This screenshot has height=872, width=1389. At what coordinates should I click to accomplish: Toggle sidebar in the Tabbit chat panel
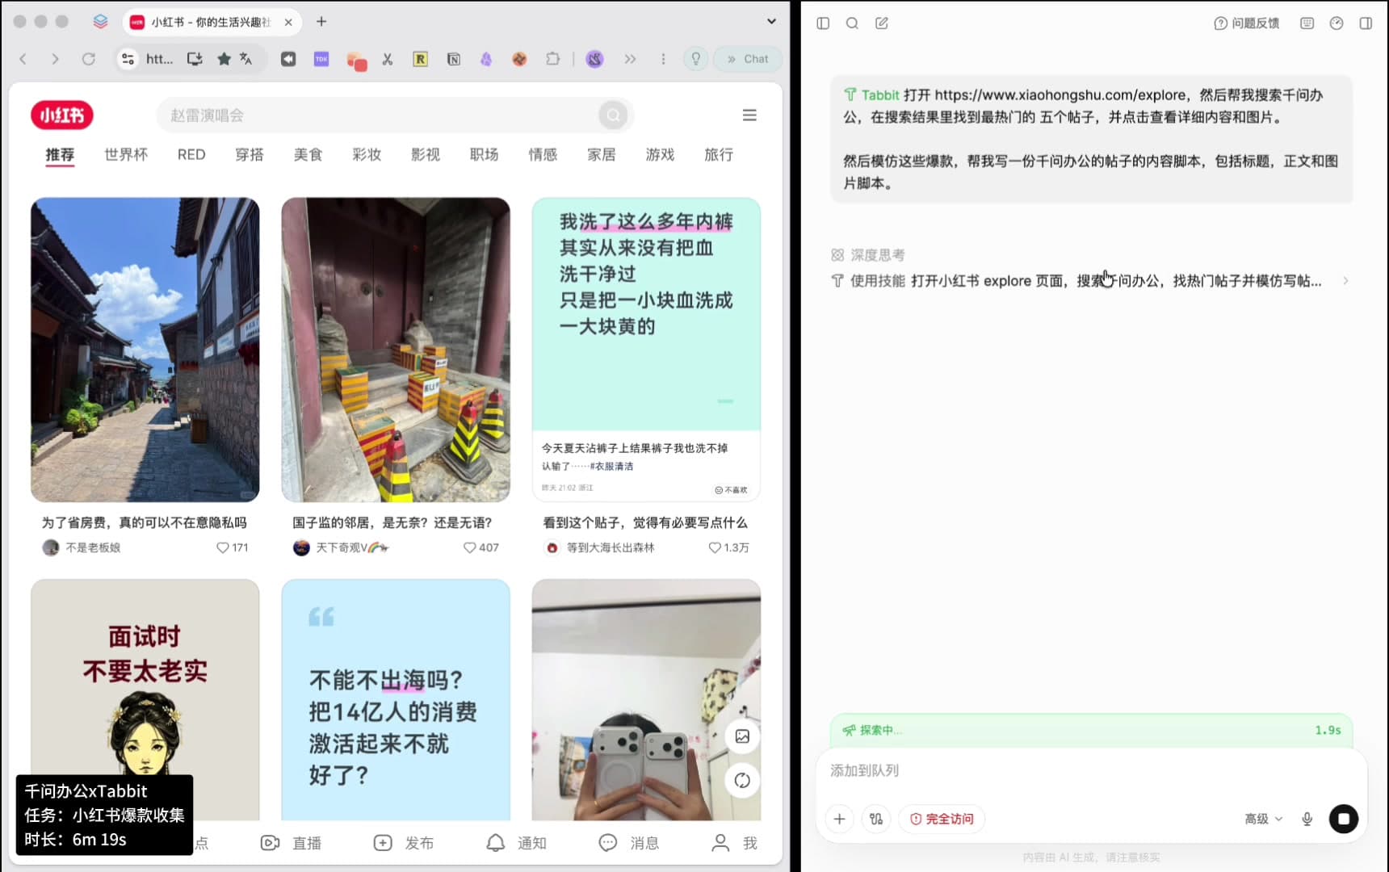click(x=823, y=23)
